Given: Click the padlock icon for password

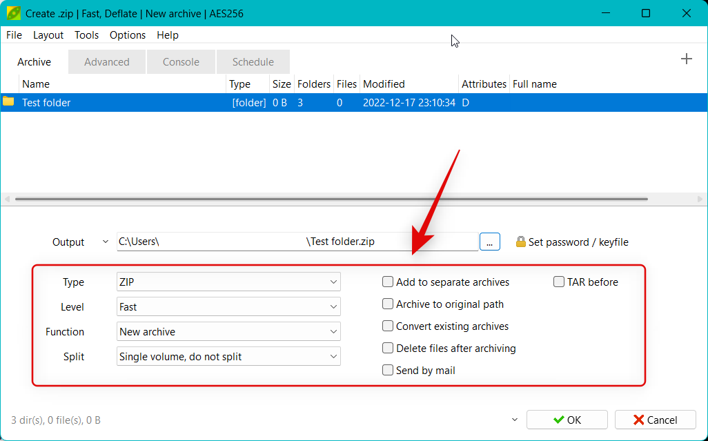Looking at the screenshot, I should pyautogui.click(x=521, y=242).
